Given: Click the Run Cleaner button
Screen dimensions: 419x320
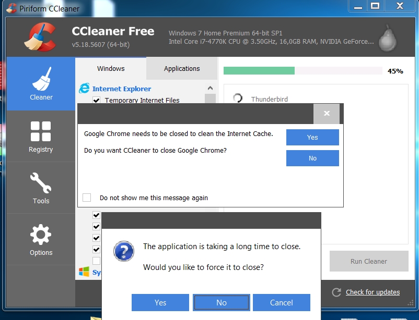Looking at the screenshot, I should click(369, 261).
